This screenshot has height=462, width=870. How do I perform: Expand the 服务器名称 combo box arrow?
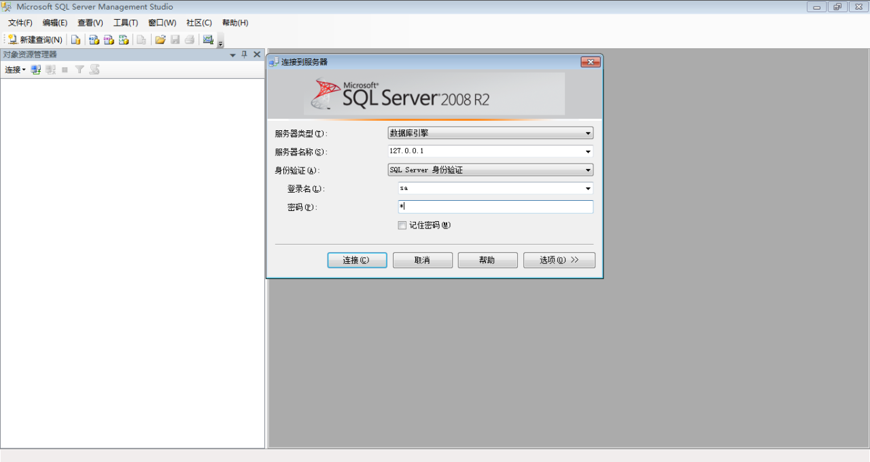coord(588,151)
